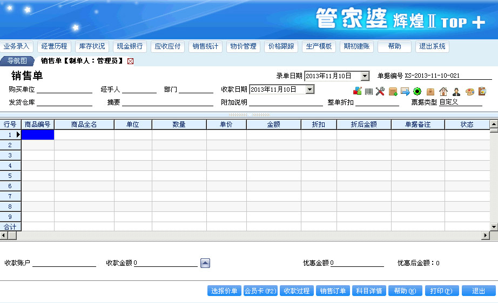Open the 生产模板 menu

tap(319, 46)
